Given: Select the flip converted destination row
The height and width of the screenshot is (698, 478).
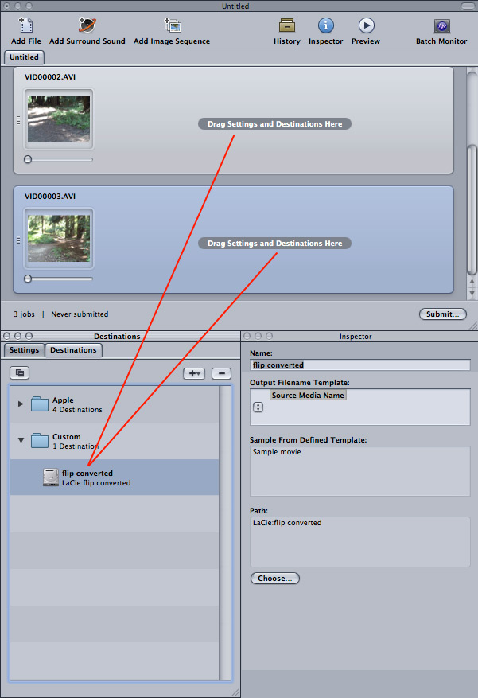Looking at the screenshot, I should coord(115,478).
